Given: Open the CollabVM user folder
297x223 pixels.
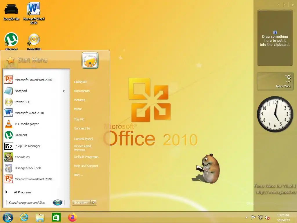Looking at the screenshot, I should coord(80,82).
